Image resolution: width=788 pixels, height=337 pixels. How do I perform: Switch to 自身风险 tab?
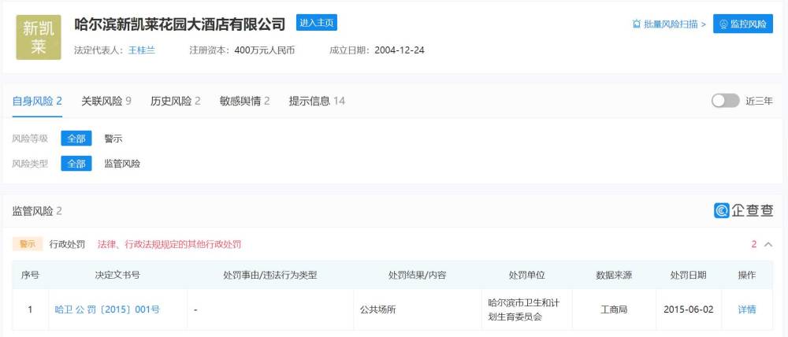click(x=37, y=101)
